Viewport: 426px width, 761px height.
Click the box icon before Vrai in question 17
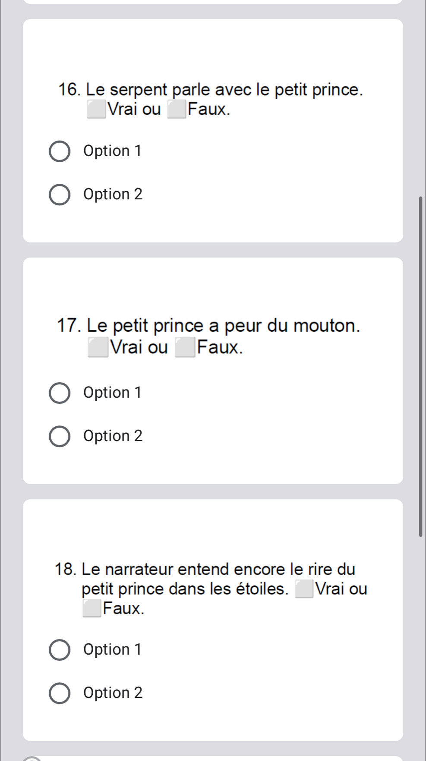tap(98, 348)
